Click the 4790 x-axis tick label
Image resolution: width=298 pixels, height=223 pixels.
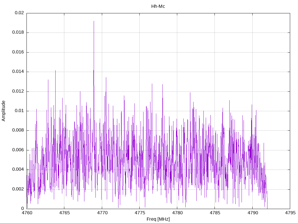253,213
